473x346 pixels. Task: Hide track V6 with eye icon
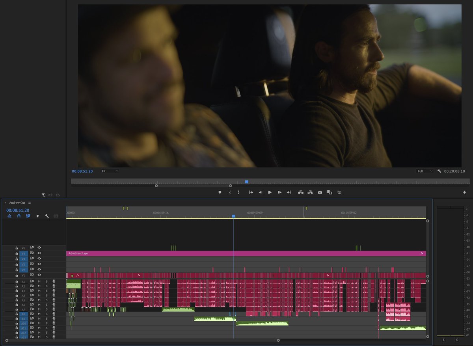[39, 248]
